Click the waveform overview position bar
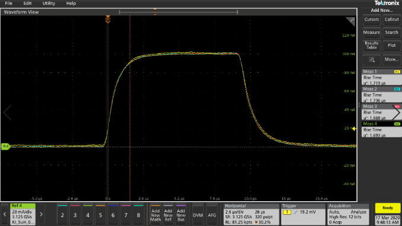This screenshot has width=402, height=226. 178,12
